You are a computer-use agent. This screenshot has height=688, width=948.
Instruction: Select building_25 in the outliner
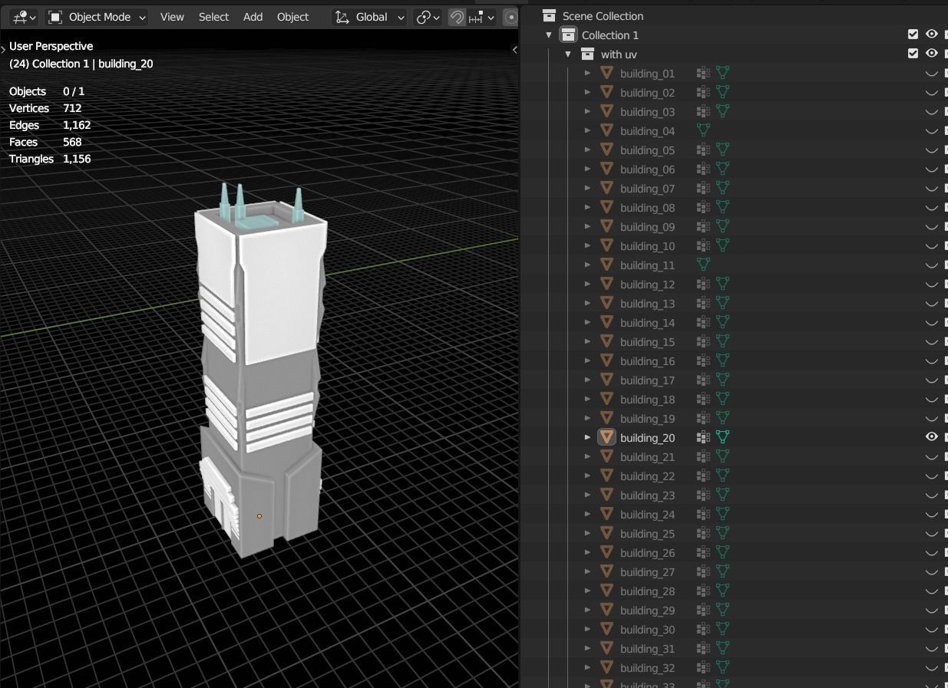pos(647,534)
